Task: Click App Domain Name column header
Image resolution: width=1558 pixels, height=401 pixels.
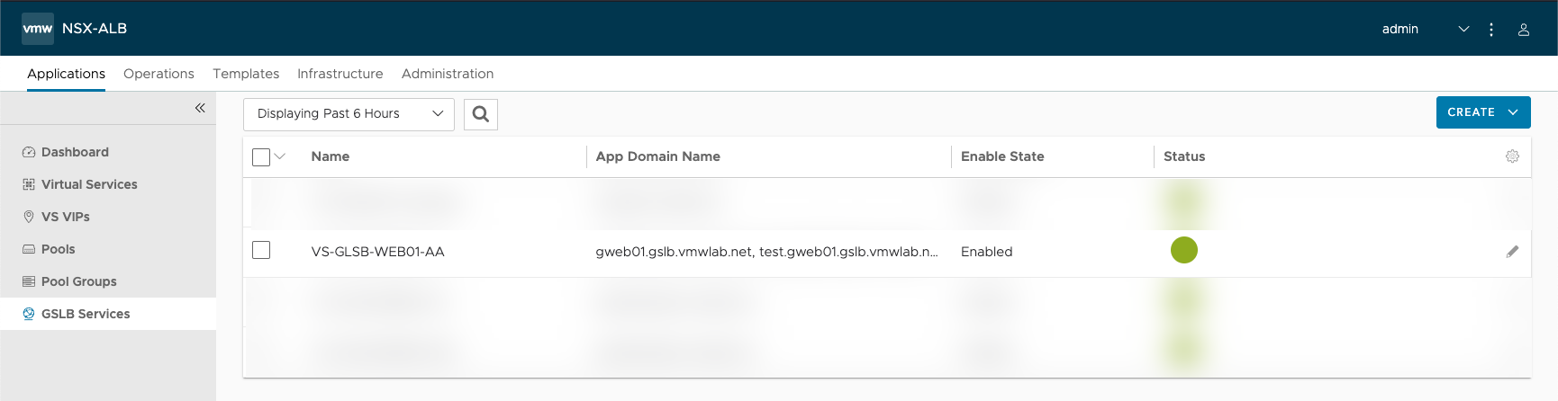Action: 658,156
